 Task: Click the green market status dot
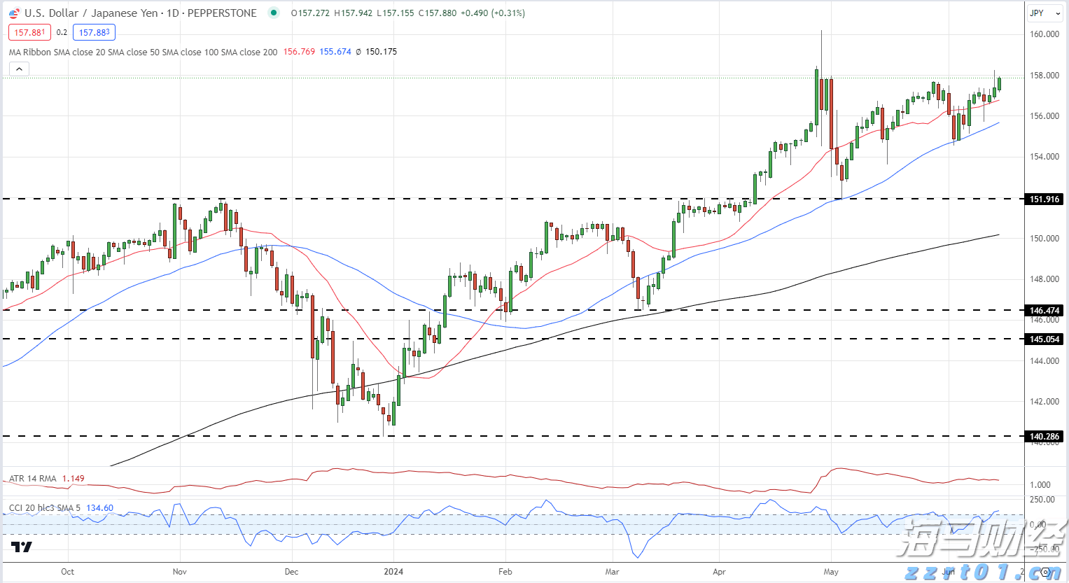point(274,13)
